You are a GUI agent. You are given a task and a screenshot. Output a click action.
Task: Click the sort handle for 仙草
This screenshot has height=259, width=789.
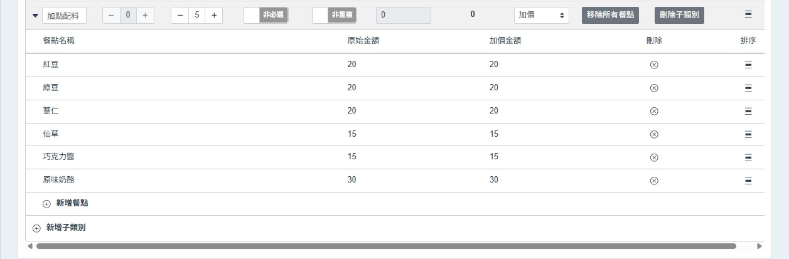[748, 134]
